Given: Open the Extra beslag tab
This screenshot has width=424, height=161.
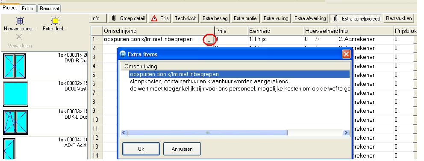Looking at the screenshot, I should [x=215, y=18].
